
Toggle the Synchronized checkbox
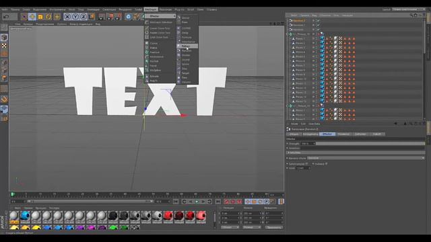click(307, 164)
